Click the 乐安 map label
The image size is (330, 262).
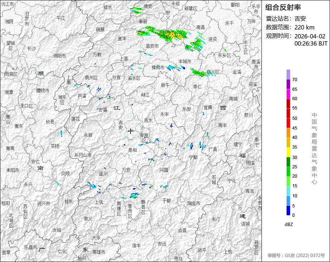(187, 109)
